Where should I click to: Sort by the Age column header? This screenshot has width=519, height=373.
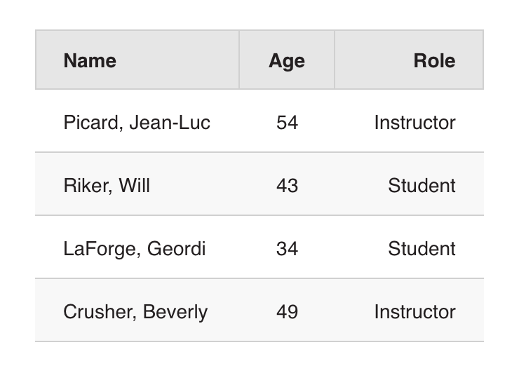(x=287, y=61)
